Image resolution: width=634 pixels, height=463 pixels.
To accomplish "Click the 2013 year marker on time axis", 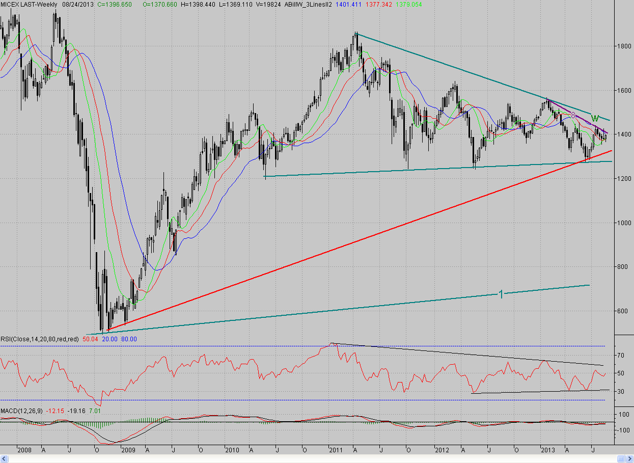I will (x=547, y=450).
